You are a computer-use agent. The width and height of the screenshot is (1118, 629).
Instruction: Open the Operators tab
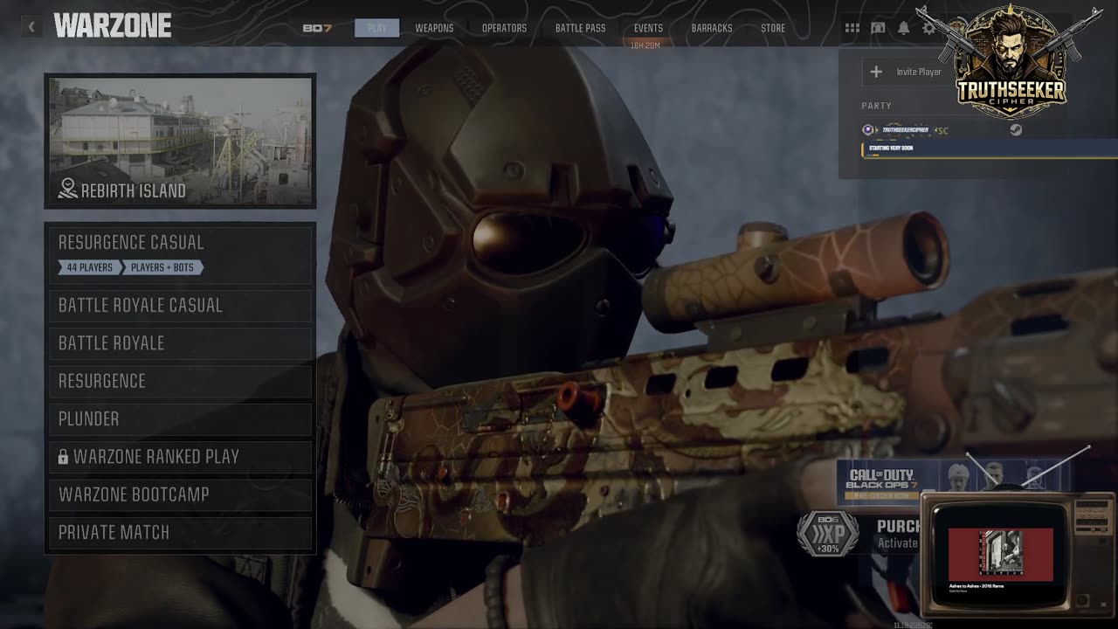(504, 28)
